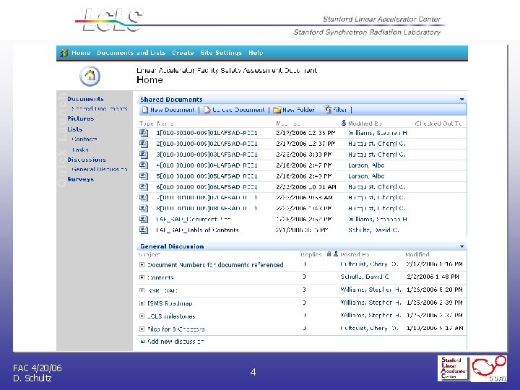This screenshot has height=390, width=520.
Task: Click Word icon for 5[010-30100-009]05LAFSAD row
Action: (144, 176)
